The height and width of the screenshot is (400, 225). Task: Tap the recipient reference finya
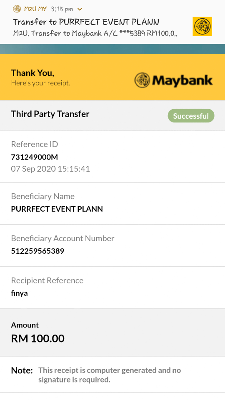click(x=20, y=293)
